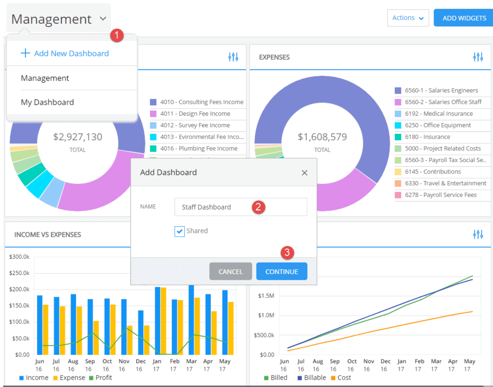Click the 6330 Travel & Entertainment color swatch
Viewport: 493px width, 387px height.
(x=398, y=184)
